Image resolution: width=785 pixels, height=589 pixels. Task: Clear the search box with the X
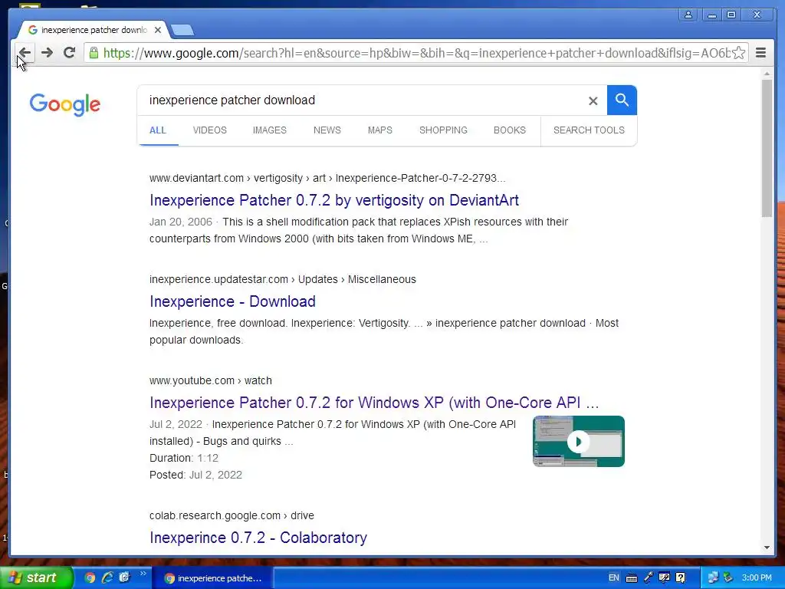[593, 100]
